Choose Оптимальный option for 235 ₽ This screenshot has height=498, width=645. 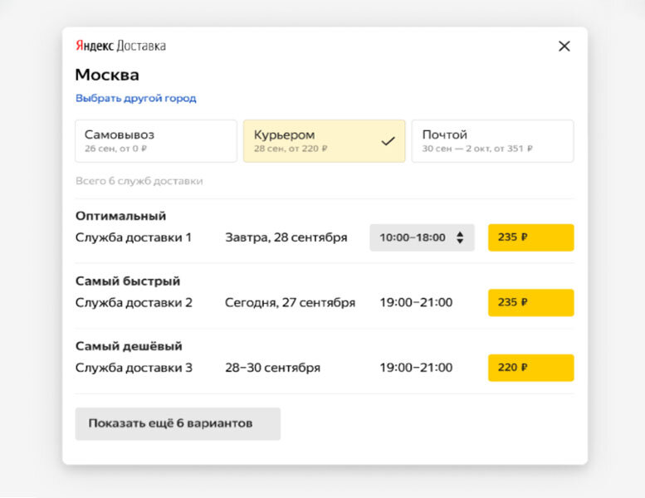point(530,237)
